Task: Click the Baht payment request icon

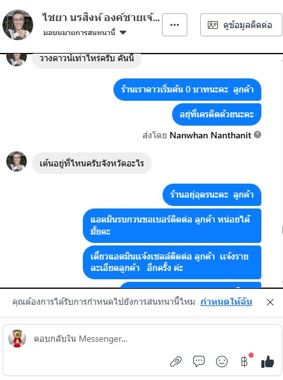Action: (245, 362)
